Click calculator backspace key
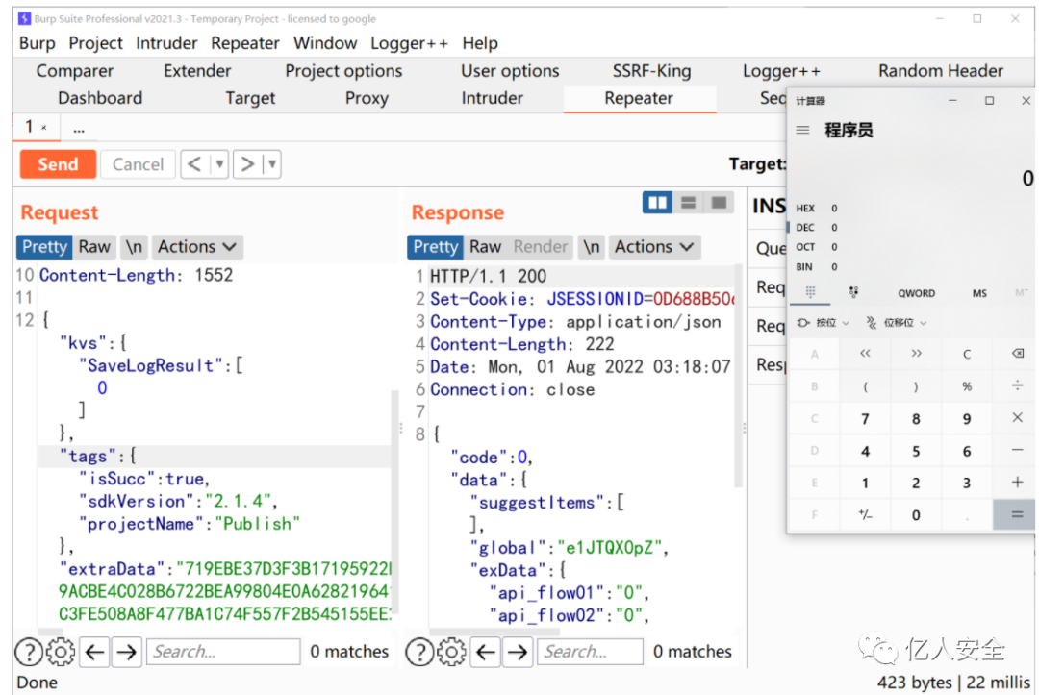 1018,354
